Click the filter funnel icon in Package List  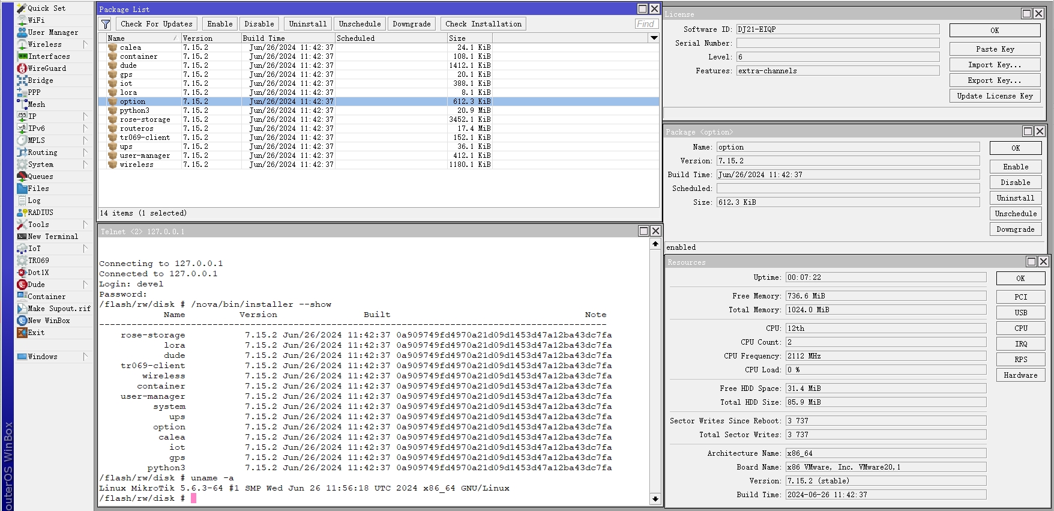click(106, 24)
